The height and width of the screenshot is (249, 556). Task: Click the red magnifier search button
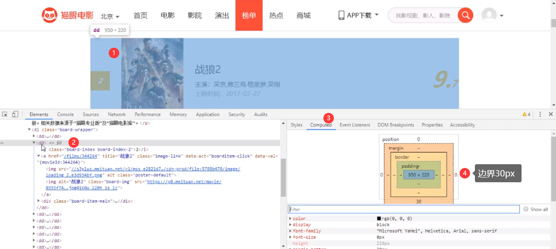click(x=465, y=15)
